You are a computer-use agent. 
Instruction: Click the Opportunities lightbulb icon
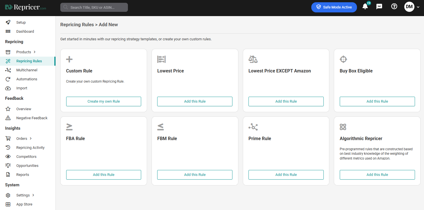(8, 165)
